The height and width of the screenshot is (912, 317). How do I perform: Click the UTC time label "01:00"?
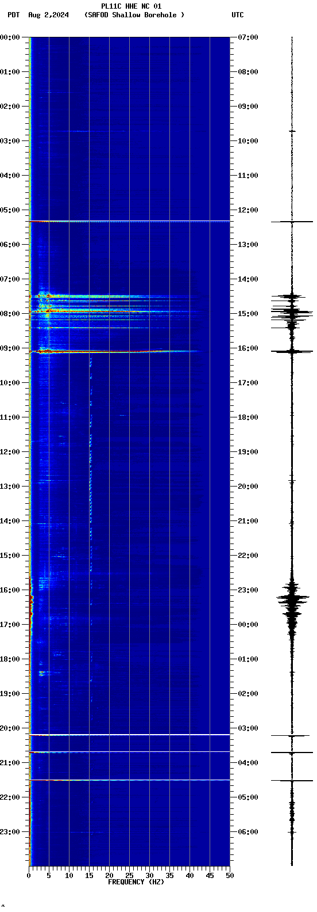248,659
